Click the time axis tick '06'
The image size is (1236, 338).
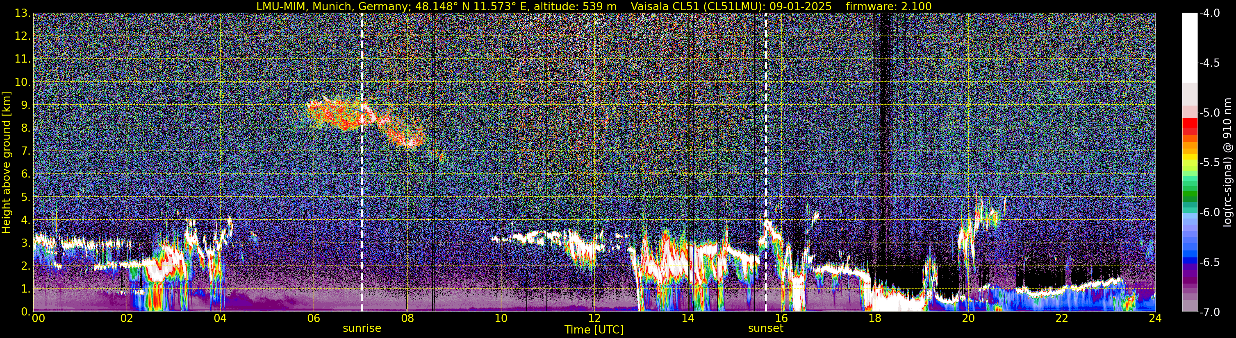pyautogui.click(x=313, y=318)
